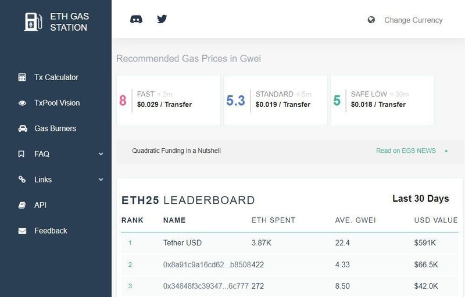Expand the FAQ chevron in sidebar
This screenshot has width=465, height=297.
pos(101,154)
